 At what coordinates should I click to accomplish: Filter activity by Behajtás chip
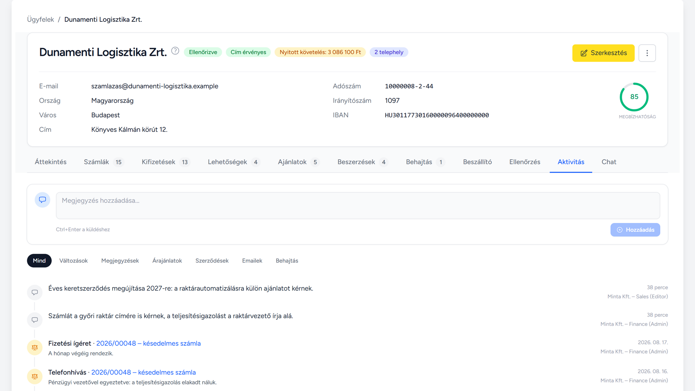287,261
